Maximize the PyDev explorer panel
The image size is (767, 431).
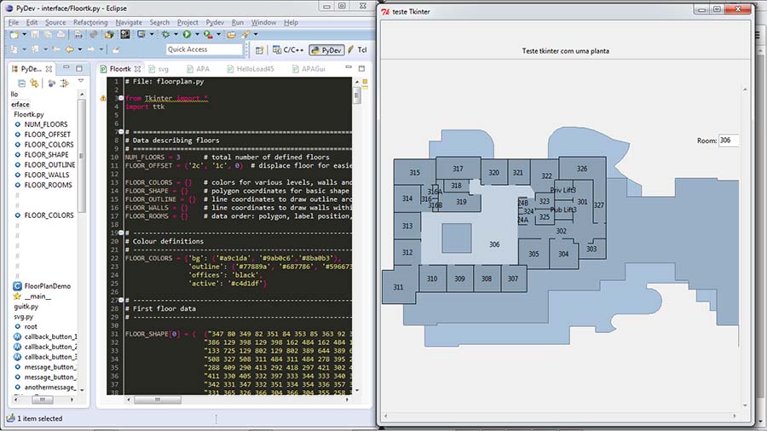tap(79, 68)
